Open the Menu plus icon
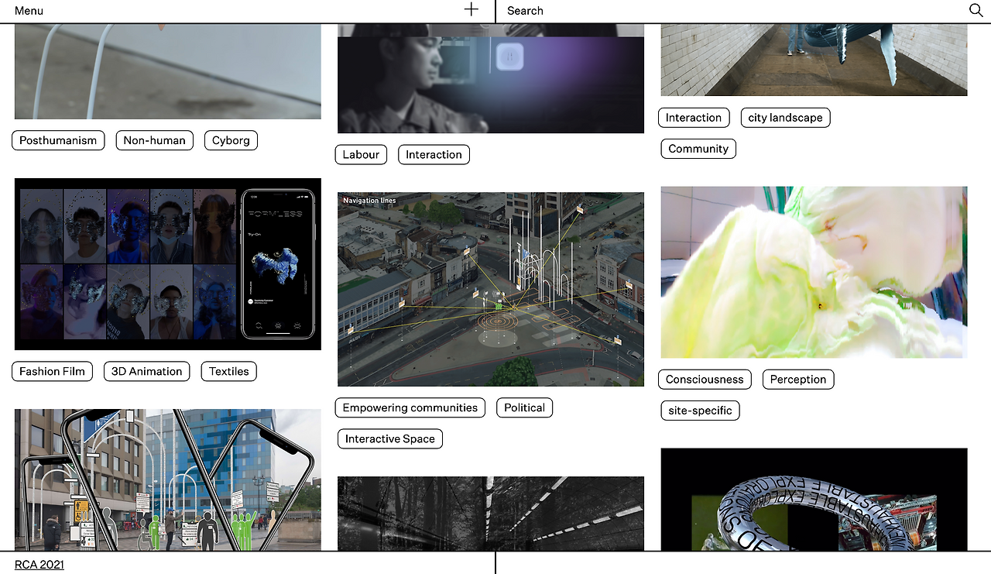Screen dimensions: 991x574 [471, 10]
